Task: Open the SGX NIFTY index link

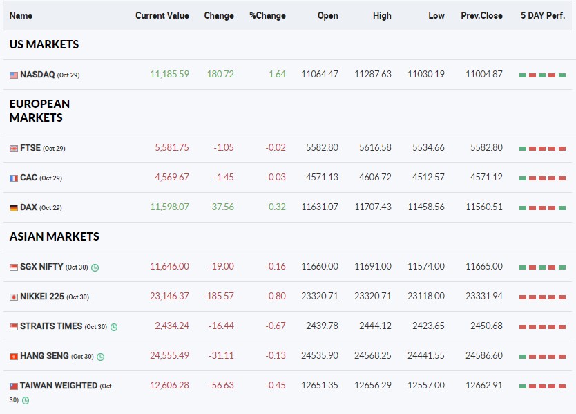Action: click(x=41, y=267)
